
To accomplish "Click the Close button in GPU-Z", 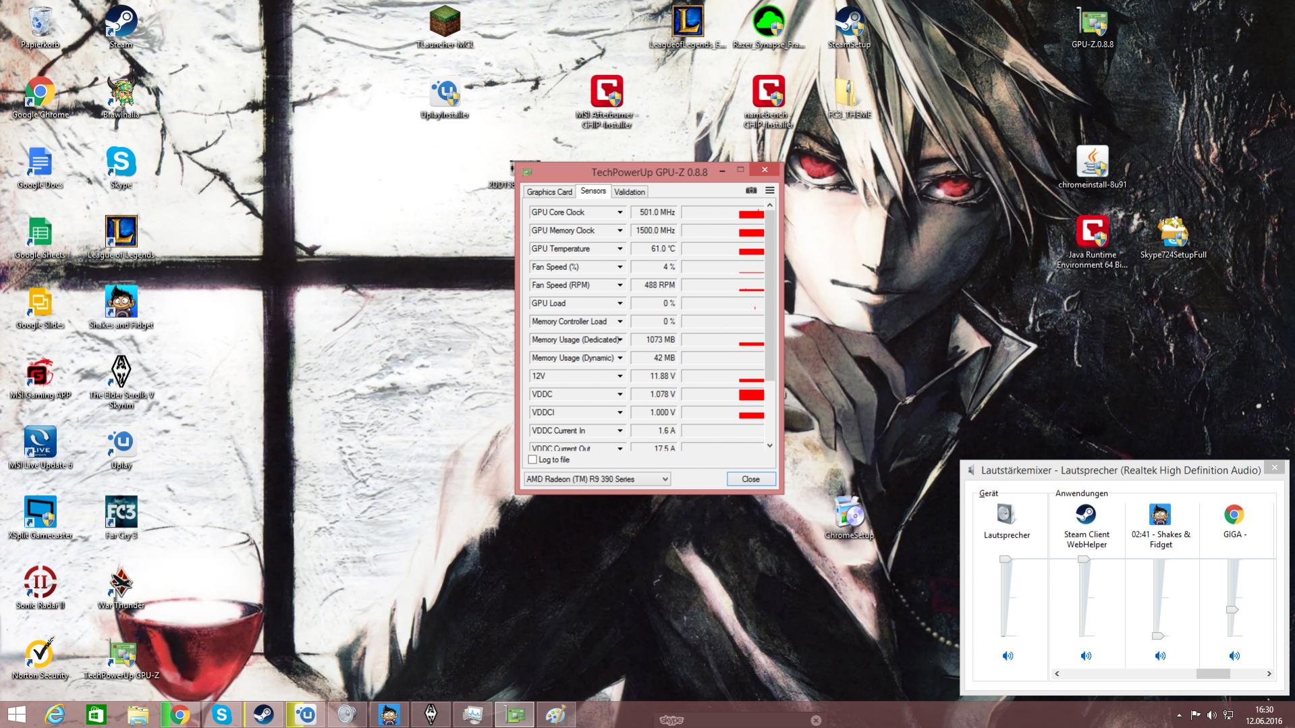I will pyautogui.click(x=751, y=479).
